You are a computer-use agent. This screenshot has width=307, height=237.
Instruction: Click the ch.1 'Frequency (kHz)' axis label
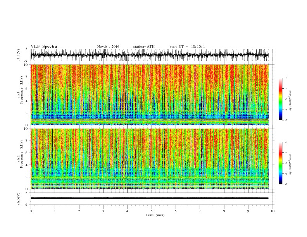point(21,90)
